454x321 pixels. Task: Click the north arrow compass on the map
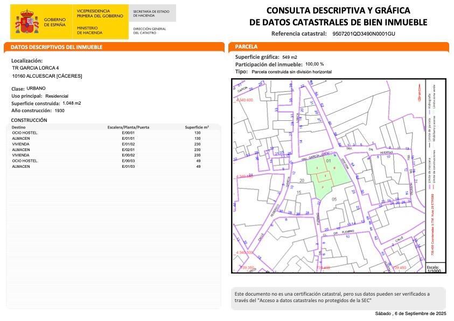419,92
